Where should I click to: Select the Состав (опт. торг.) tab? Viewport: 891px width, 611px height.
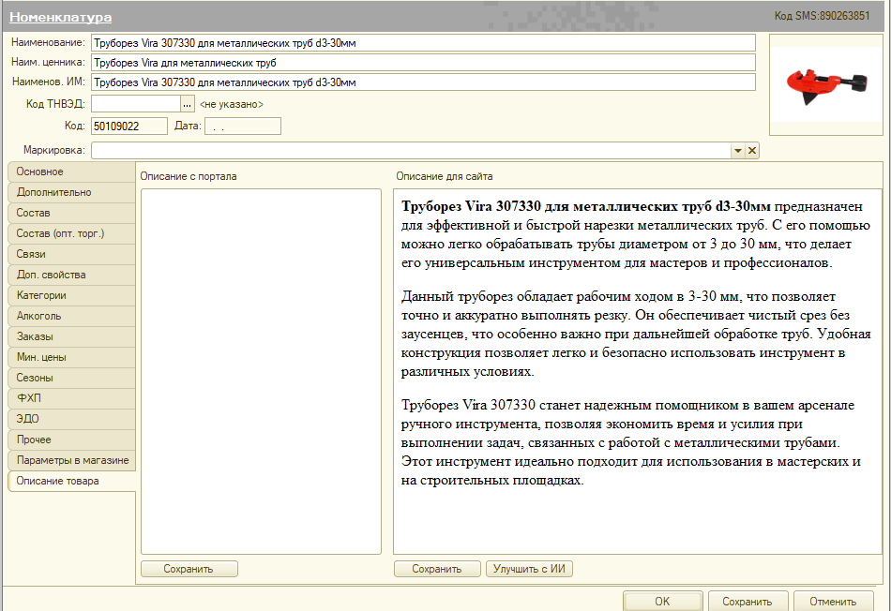[71, 233]
